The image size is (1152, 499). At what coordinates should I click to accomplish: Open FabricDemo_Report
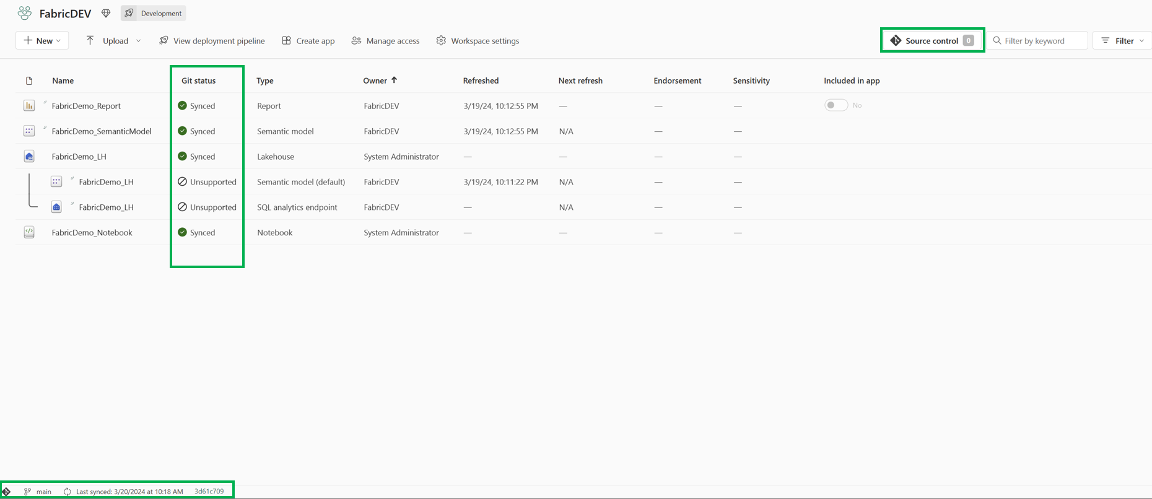[86, 106]
